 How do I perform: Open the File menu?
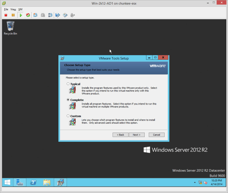click(6, 10)
